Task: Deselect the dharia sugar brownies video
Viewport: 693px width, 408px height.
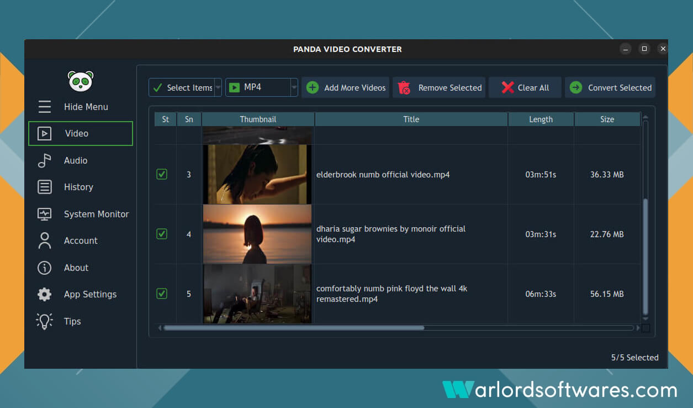Action: (162, 234)
